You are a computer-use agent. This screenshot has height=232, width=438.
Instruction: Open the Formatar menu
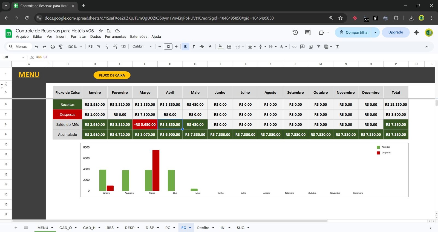[x=78, y=37]
